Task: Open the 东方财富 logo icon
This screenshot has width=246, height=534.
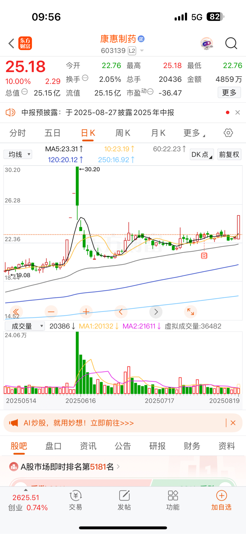Action: click(x=25, y=43)
